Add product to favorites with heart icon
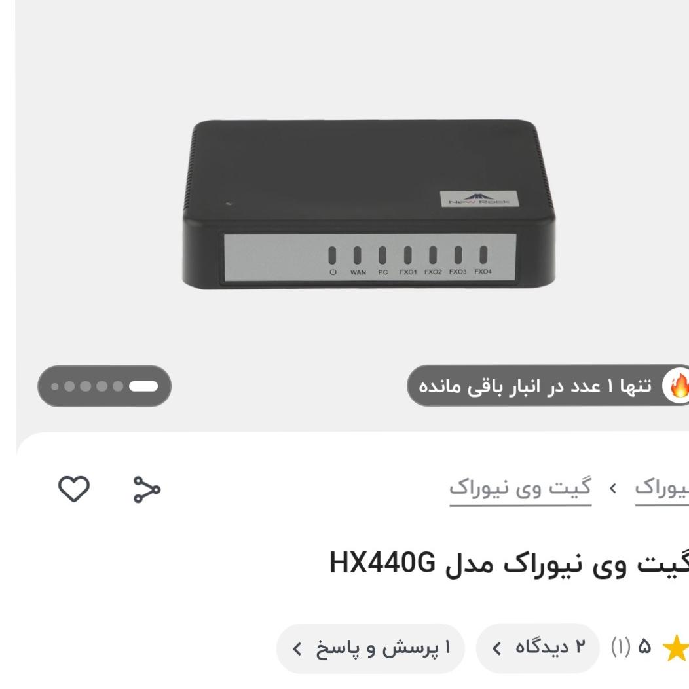689x689 pixels. pyautogui.click(x=74, y=489)
